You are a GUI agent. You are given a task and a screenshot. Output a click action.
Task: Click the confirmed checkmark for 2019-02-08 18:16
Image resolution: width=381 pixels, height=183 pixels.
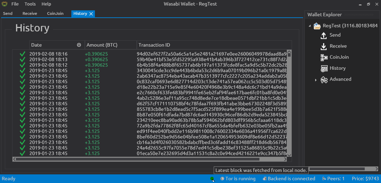tap(23, 54)
